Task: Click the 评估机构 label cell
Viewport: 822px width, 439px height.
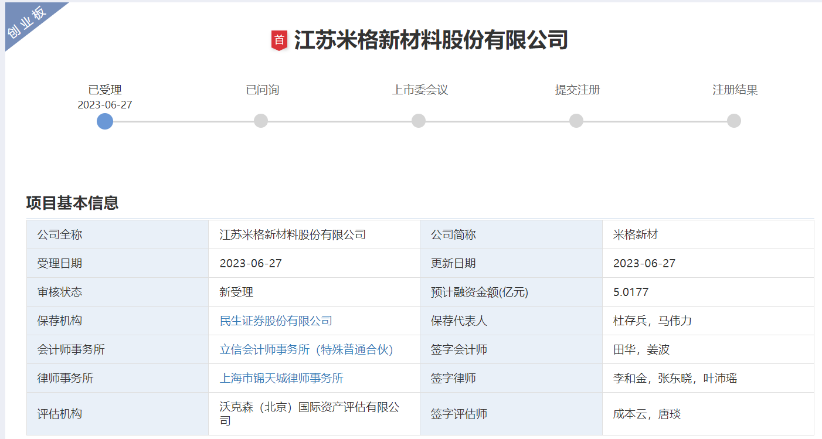Action: point(117,414)
